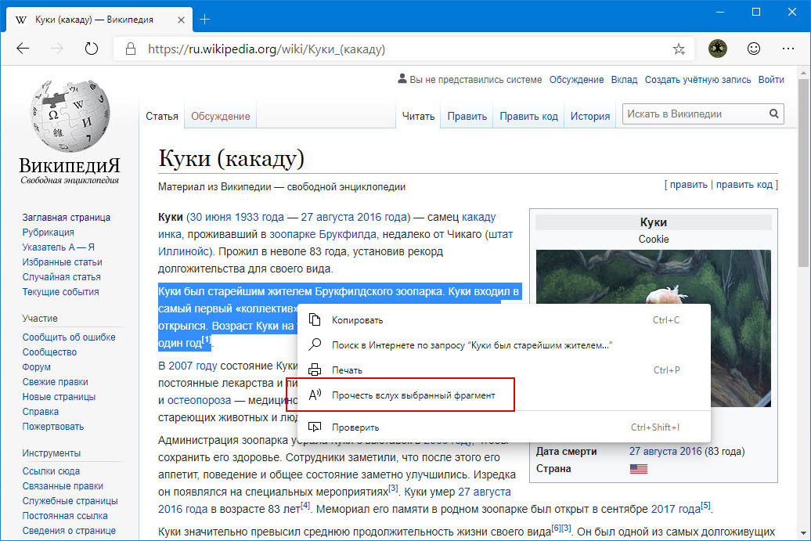811x541 pixels.
Task: Select Поиск в Интернете по запросу entry
Action: pos(504,345)
